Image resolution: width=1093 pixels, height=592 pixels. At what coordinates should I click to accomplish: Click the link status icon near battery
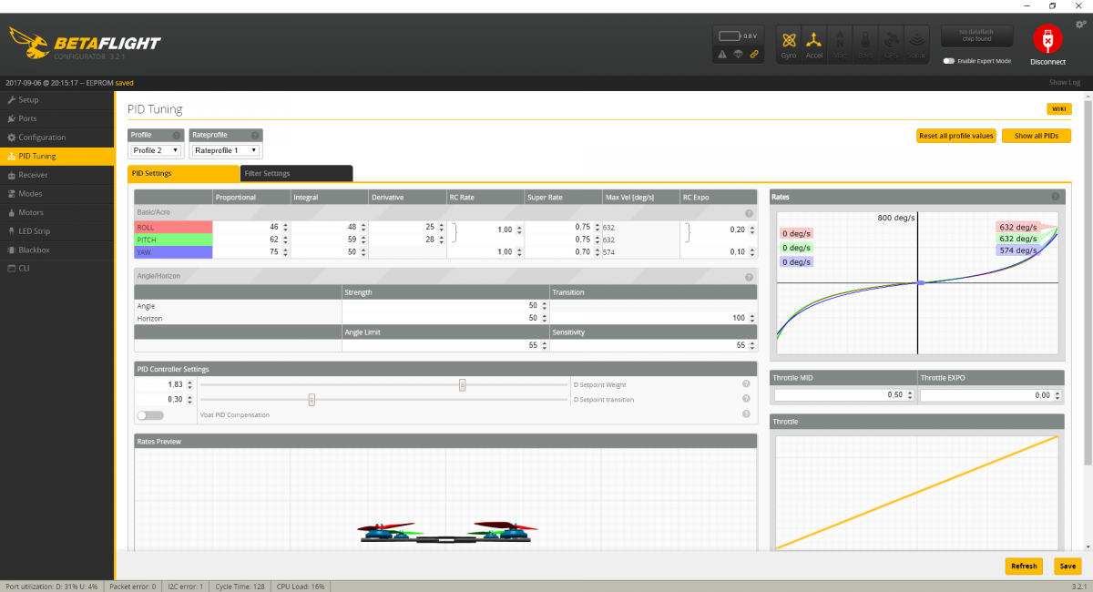pyautogui.click(x=753, y=55)
